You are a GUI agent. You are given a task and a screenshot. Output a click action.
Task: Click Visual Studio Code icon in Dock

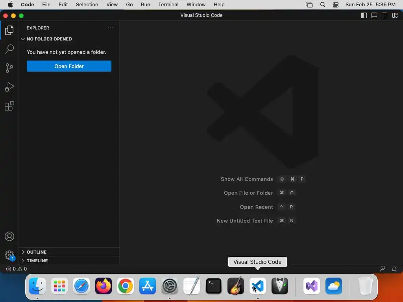258,286
